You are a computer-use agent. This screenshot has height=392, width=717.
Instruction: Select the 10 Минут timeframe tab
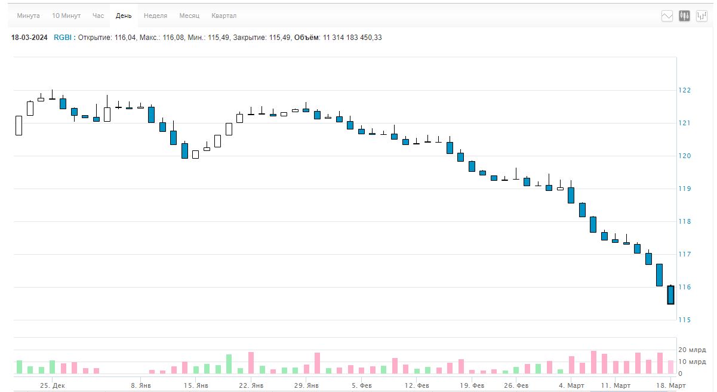(x=66, y=16)
